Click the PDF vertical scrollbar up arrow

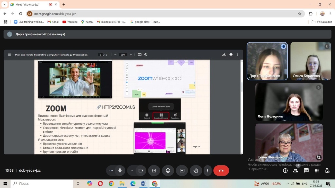pyautogui.click(x=242, y=61)
